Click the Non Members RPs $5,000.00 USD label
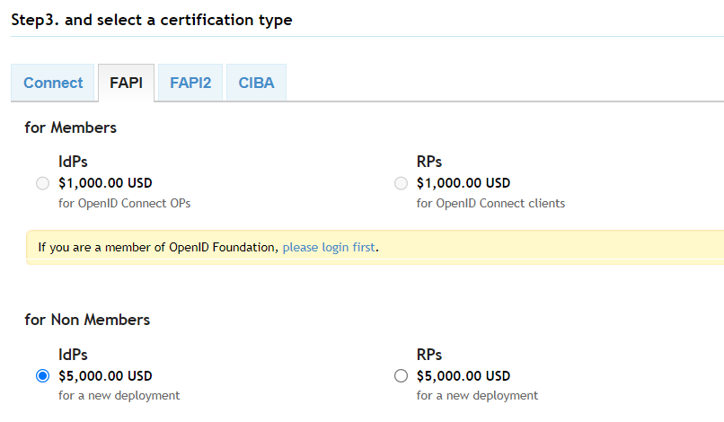 click(464, 376)
